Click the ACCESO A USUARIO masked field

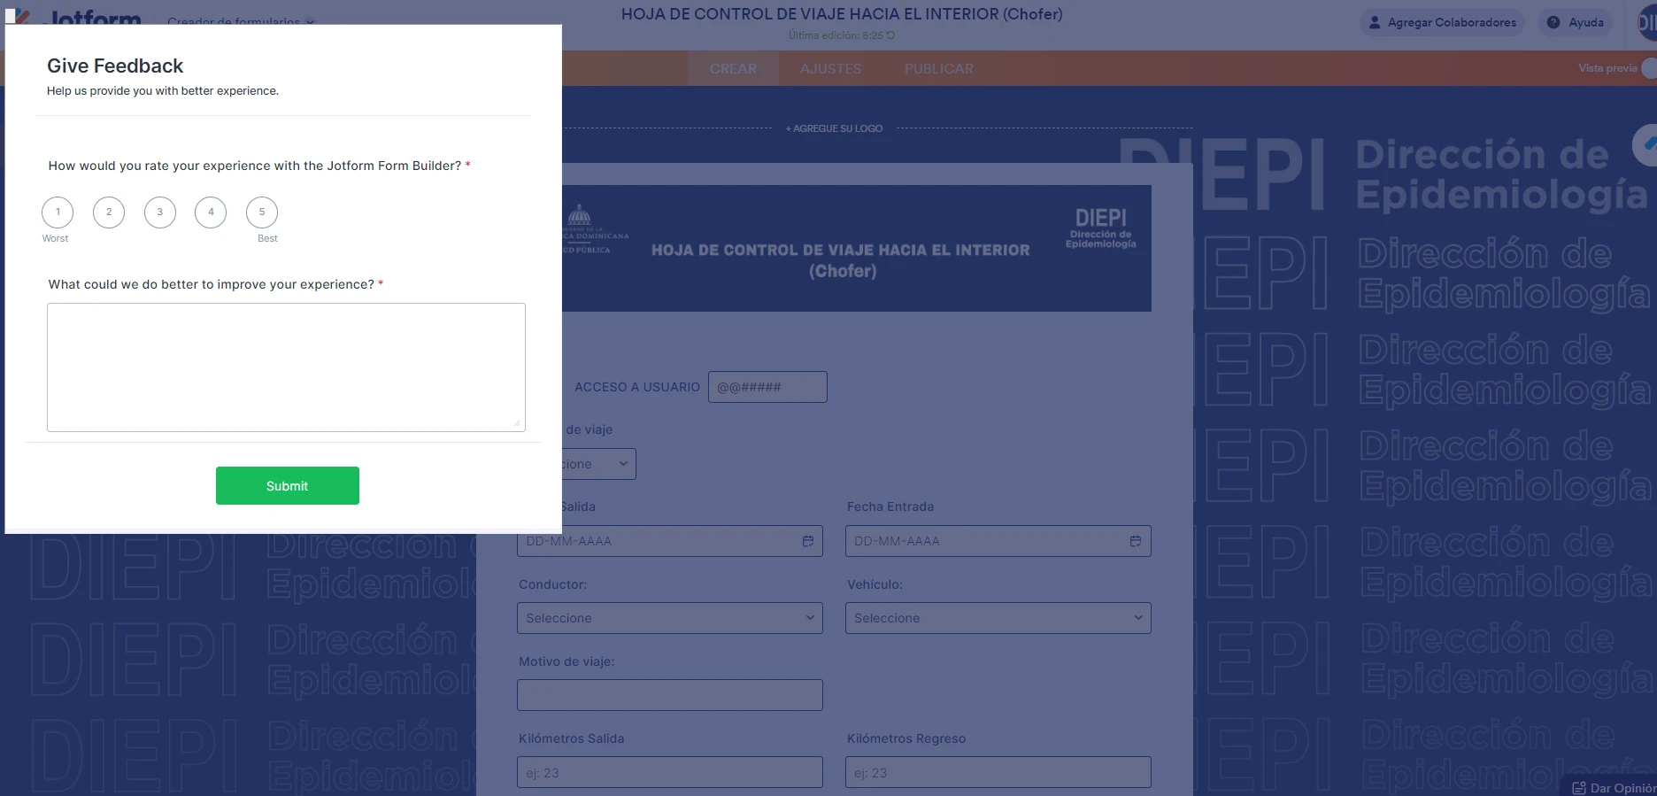(x=767, y=387)
